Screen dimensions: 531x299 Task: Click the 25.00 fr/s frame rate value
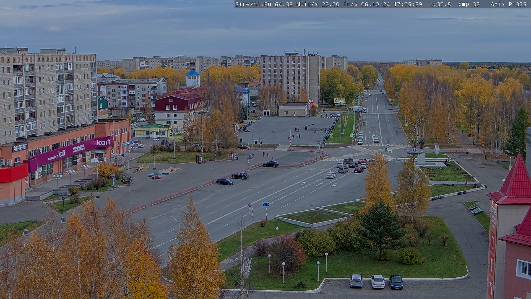[x=340, y=4]
